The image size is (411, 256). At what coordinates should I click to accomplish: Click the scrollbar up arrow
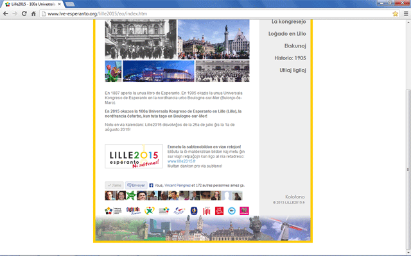(x=408, y=22)
